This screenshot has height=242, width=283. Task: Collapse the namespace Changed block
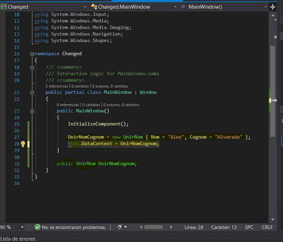pos(32,54)
